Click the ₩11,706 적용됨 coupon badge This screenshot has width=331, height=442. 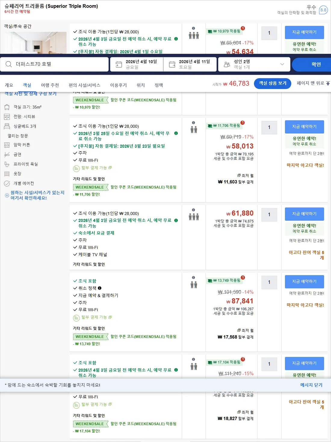tap(224, 126)
